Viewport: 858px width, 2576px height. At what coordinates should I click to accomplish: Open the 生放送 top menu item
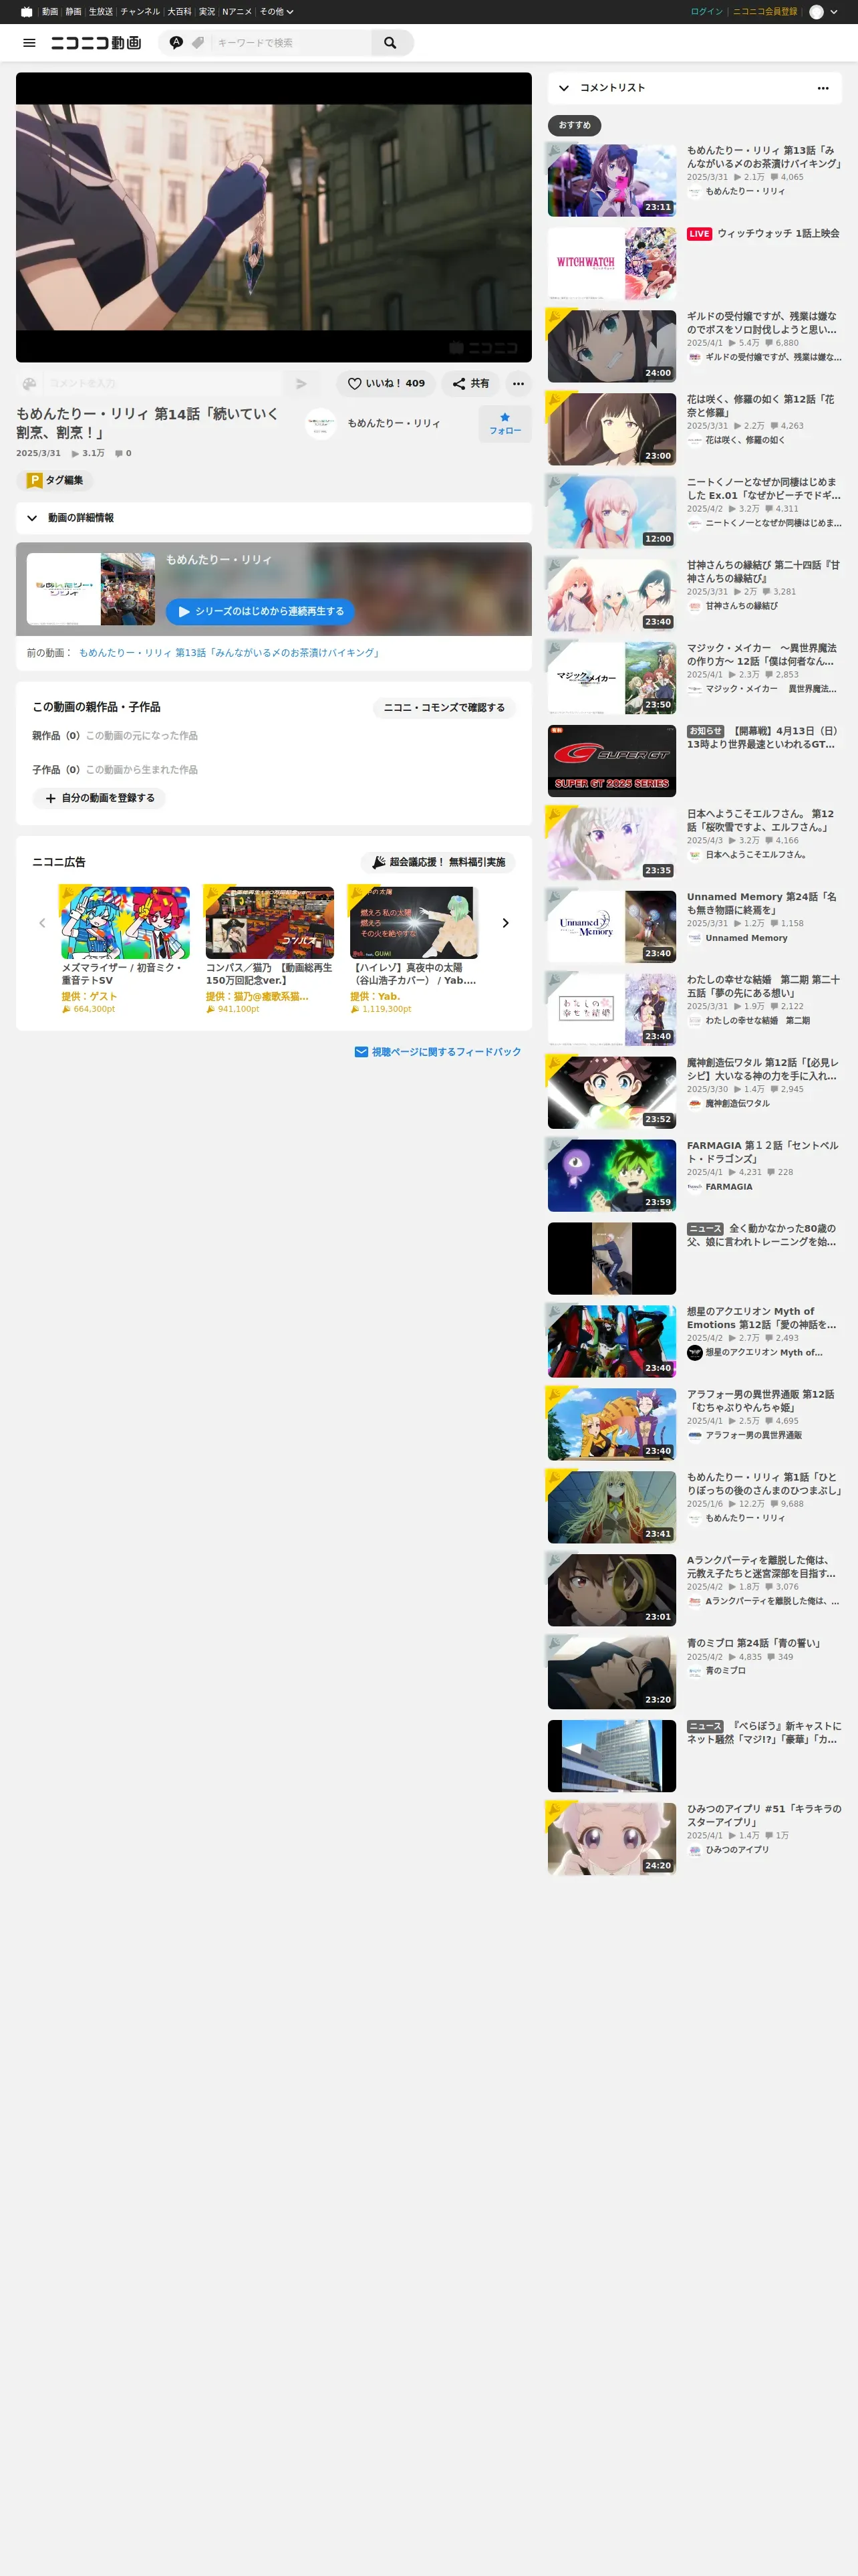point(100,12)
